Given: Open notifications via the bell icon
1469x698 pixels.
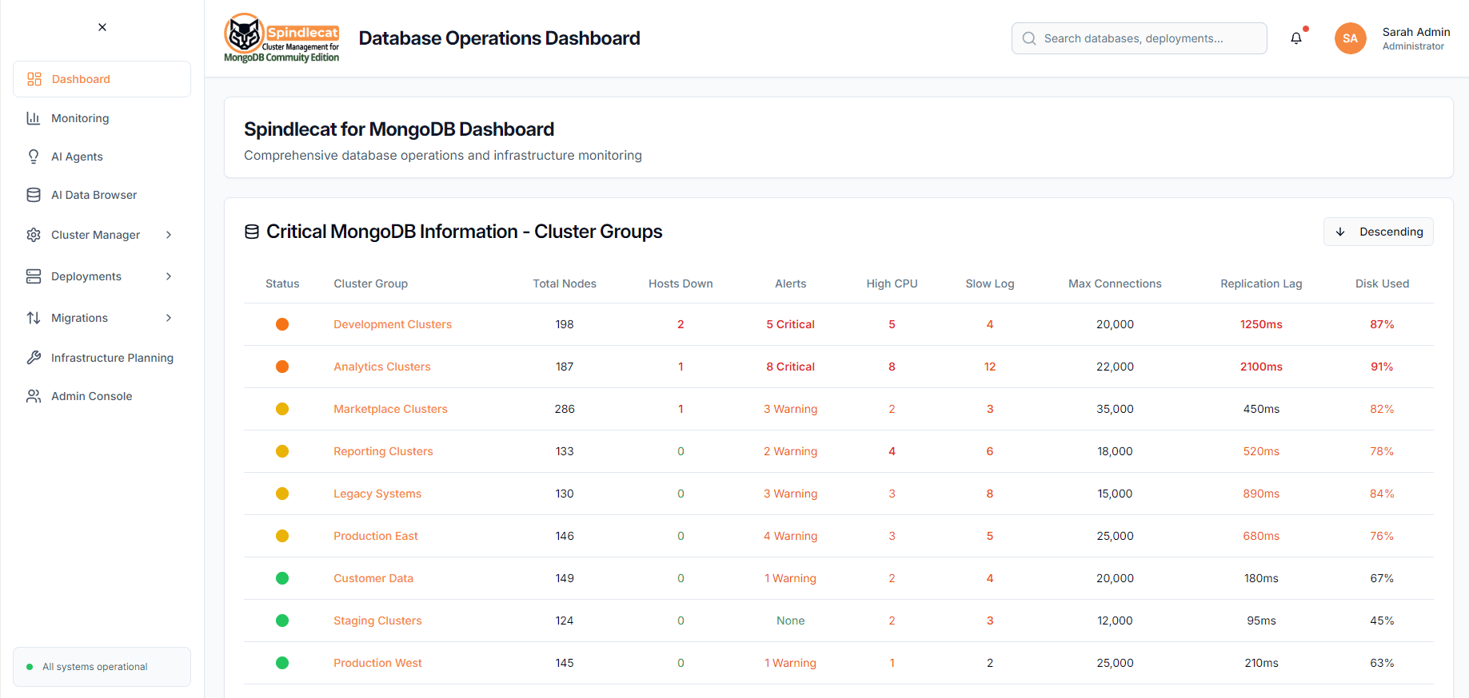Looking at the screenshot, I should coord(1296,38).
